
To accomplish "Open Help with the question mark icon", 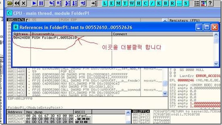I will [x=210, y=3].
